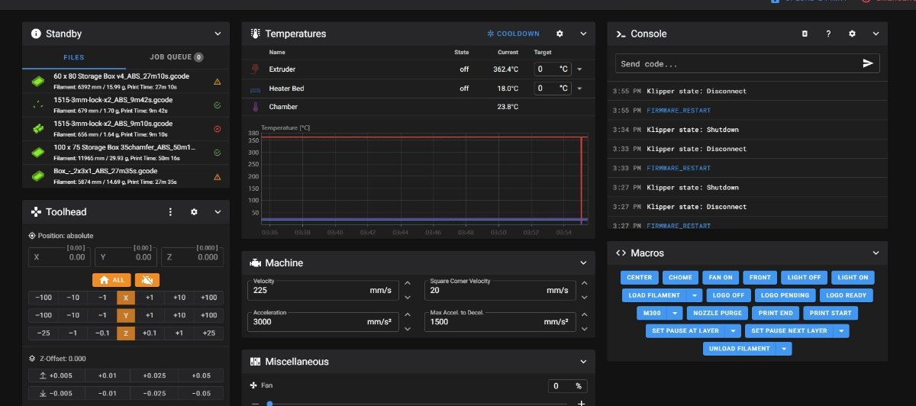Decrease Acceleration with down stepper

coord(407,328)
